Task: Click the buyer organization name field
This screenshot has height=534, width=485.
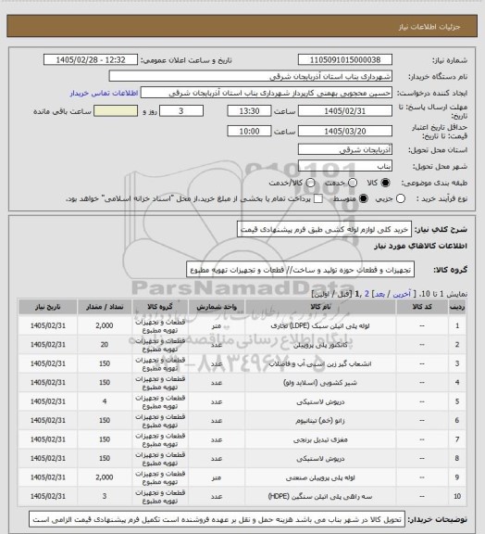Action: 250,76
